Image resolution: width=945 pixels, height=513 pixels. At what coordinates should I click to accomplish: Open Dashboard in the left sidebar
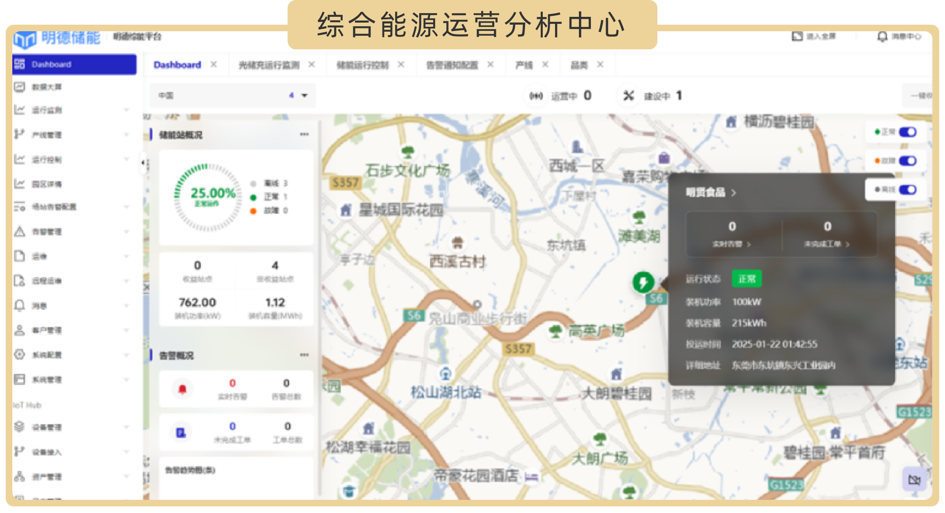pos(74,64)
